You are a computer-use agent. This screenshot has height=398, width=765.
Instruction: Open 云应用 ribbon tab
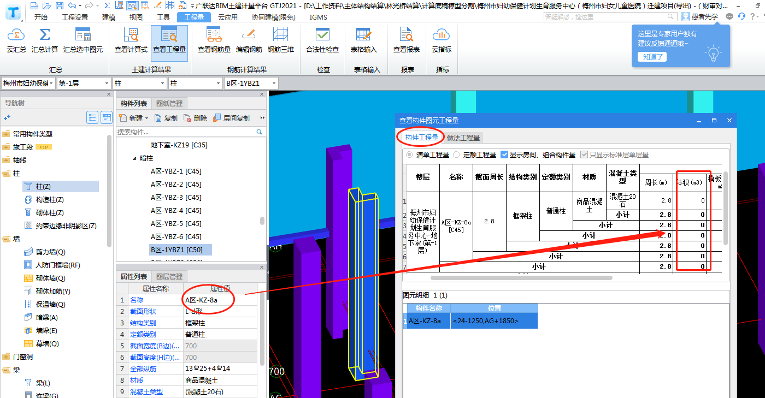(x=228, y=17)
